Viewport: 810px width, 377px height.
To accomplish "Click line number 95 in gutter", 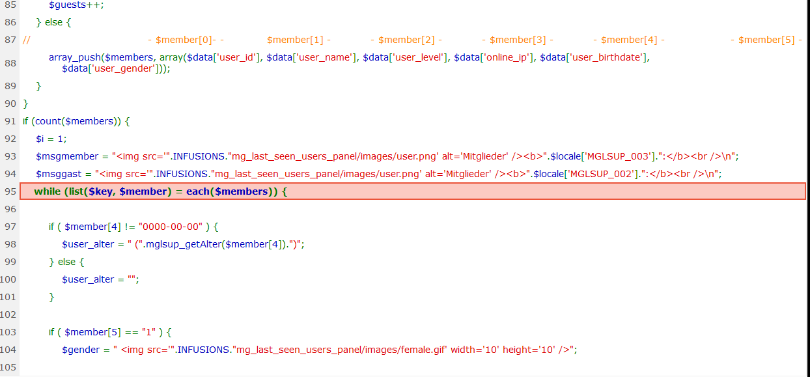I will (10, 191).
